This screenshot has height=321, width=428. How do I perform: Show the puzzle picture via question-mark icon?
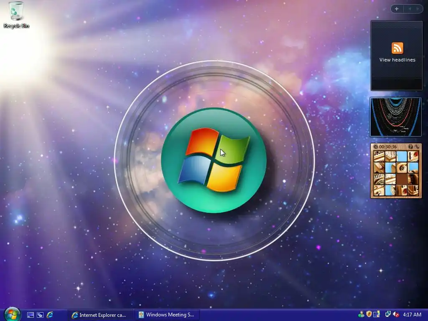(410, 147)
